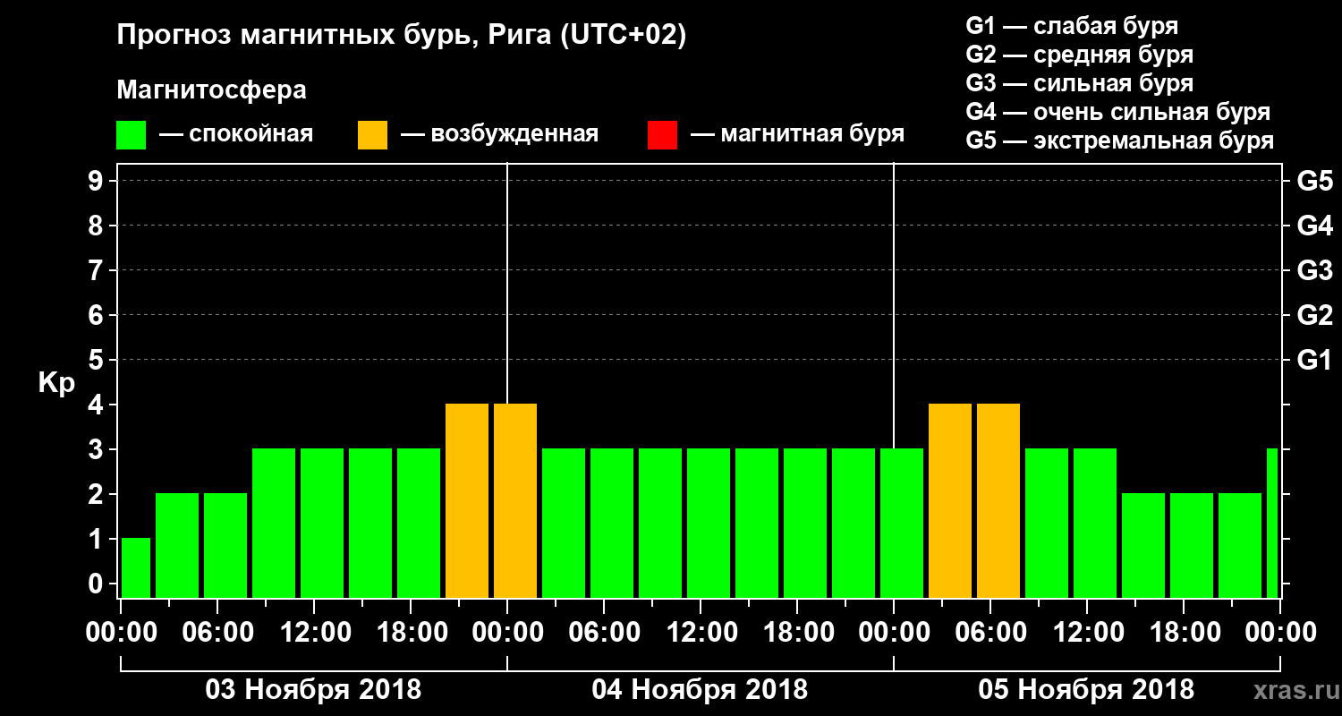Click the date label '03 Ноября 2018'
Screen dimensions: 1342x716
point(313,690)
